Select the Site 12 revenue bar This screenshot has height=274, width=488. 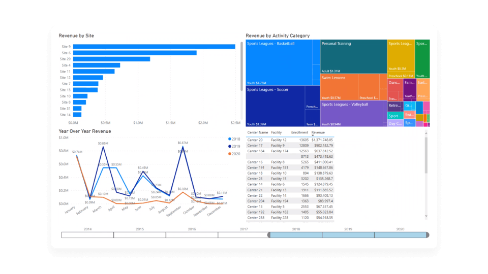pos(88,78)
